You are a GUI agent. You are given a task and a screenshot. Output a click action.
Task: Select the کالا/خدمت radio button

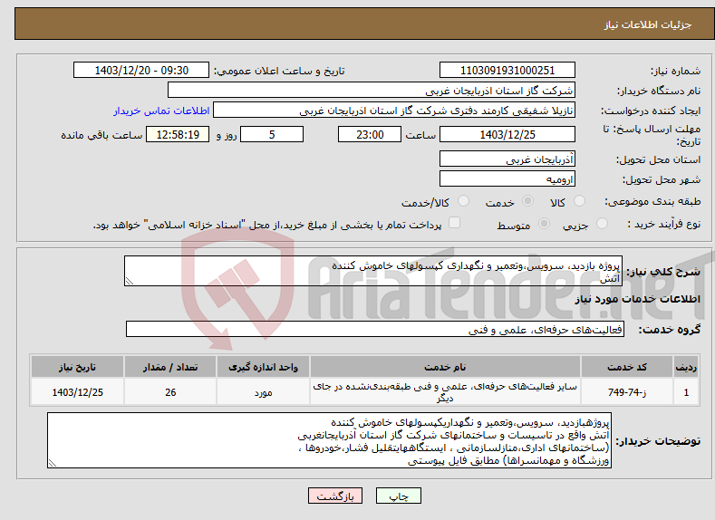point(463,201)
